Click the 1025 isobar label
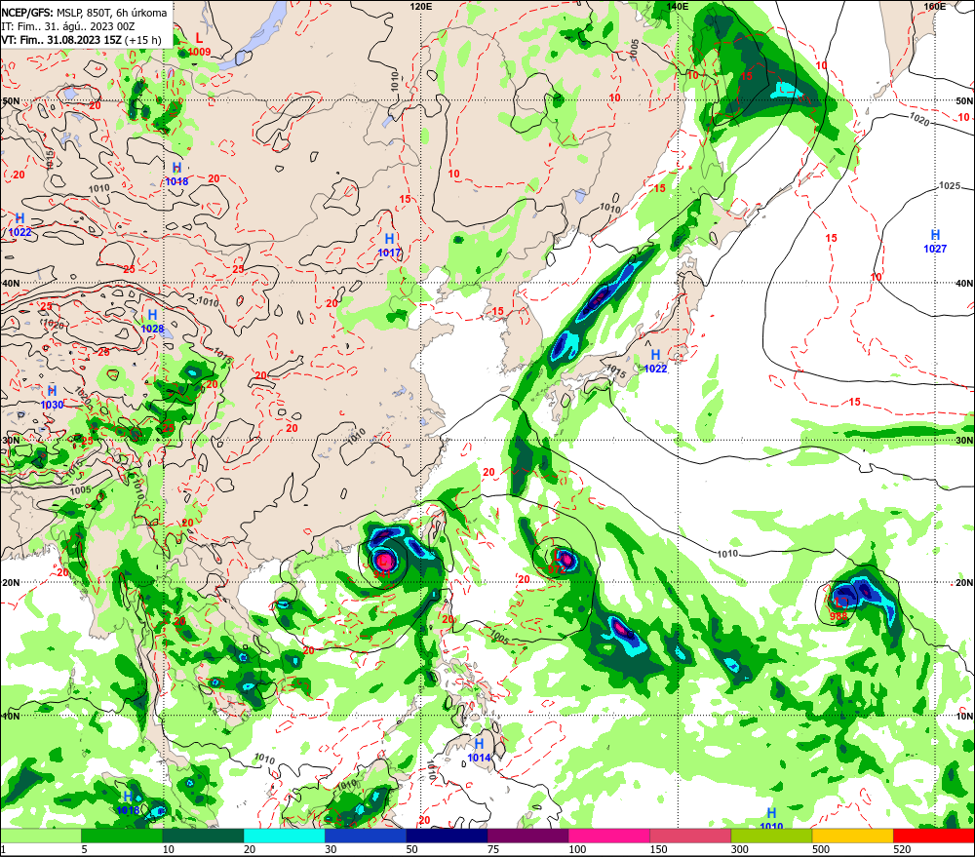Screen dimensions: 975x857 tap(950, 185)
